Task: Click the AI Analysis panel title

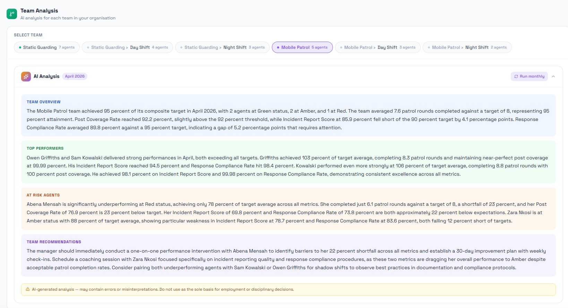Action: click(x=46, y=77)
